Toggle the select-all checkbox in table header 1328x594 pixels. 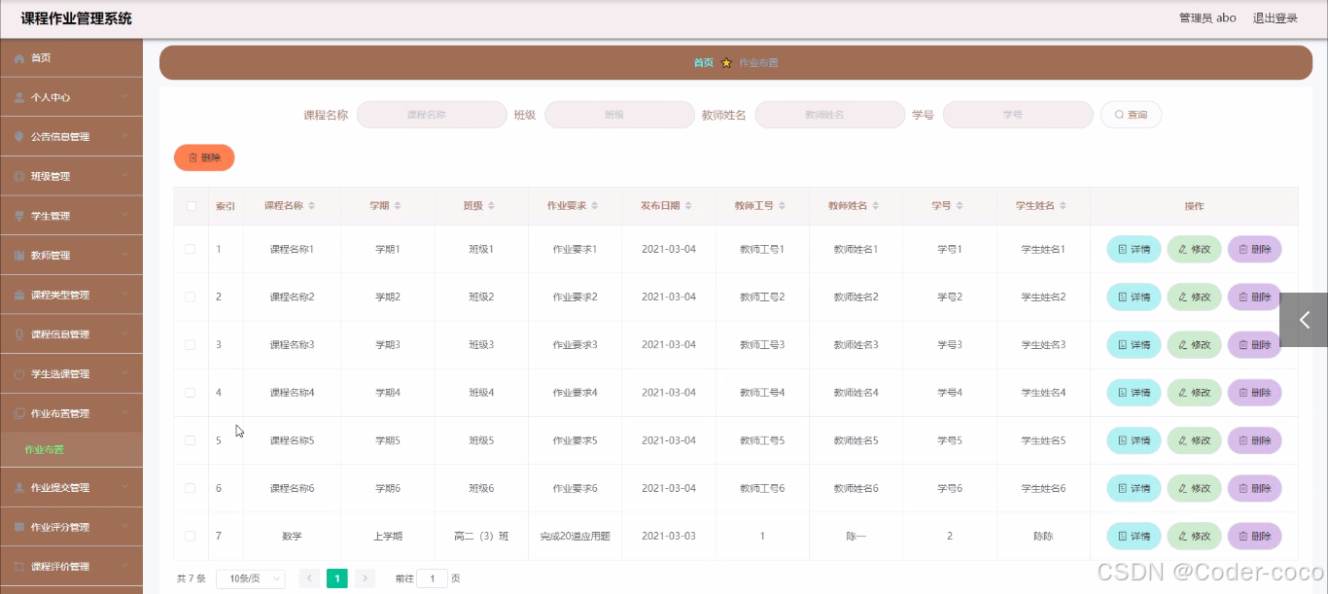pyautogui.click(x=191, y=206)
